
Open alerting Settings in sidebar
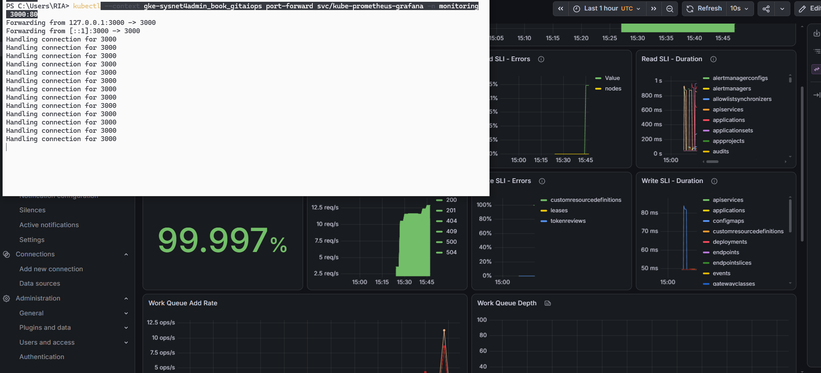(32, 240)
